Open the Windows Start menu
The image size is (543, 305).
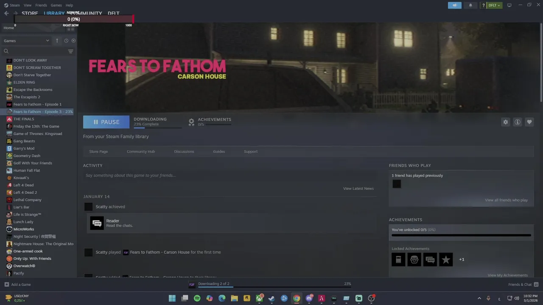coord(172,298)
